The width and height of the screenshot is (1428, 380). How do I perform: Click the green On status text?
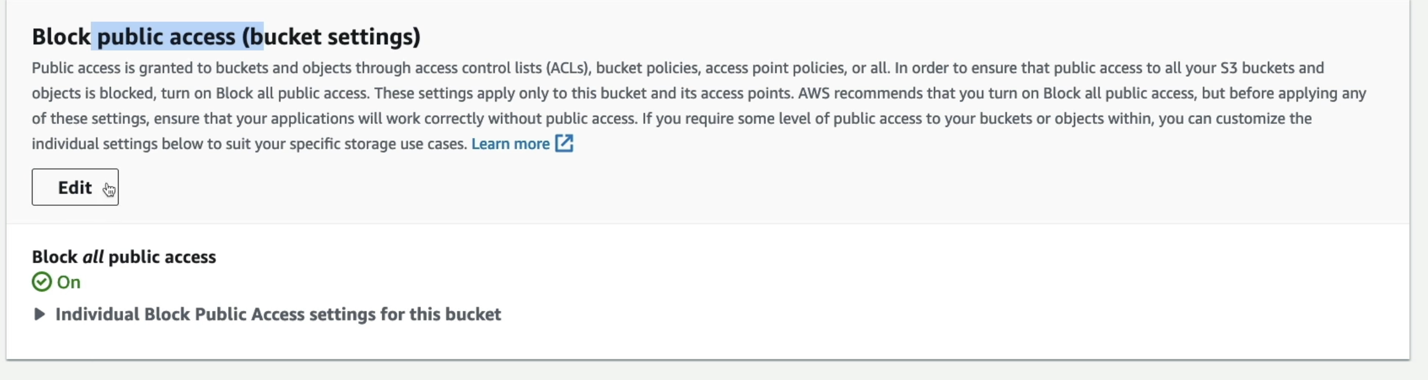tap(68, 282)
